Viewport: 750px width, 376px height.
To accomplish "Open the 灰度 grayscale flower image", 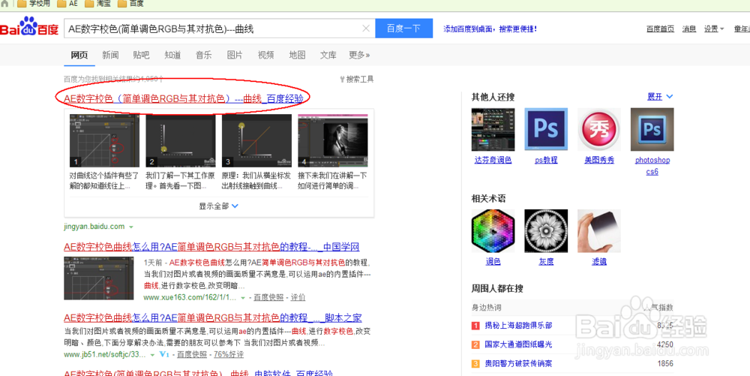I will [x=546, y=231].
